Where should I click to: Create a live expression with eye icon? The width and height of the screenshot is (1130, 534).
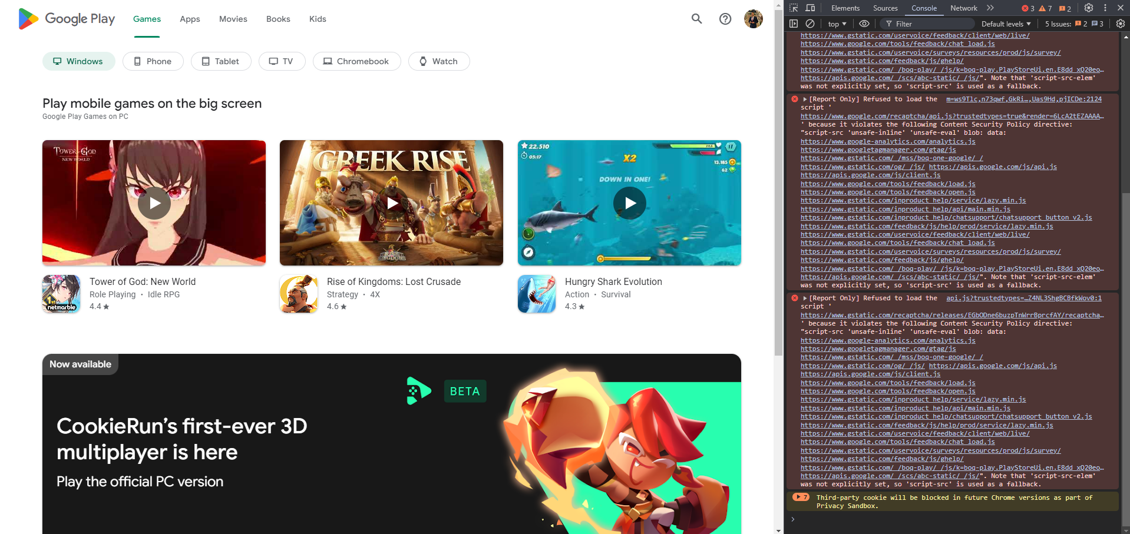(x=864, y=24)
